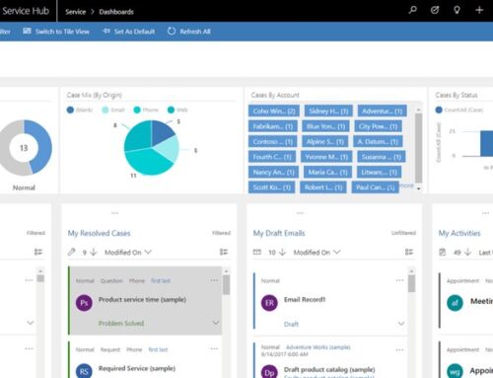Viewport: 493px width, 378px height.
Task: Click the Service Hub title
Action: (25, 11)
